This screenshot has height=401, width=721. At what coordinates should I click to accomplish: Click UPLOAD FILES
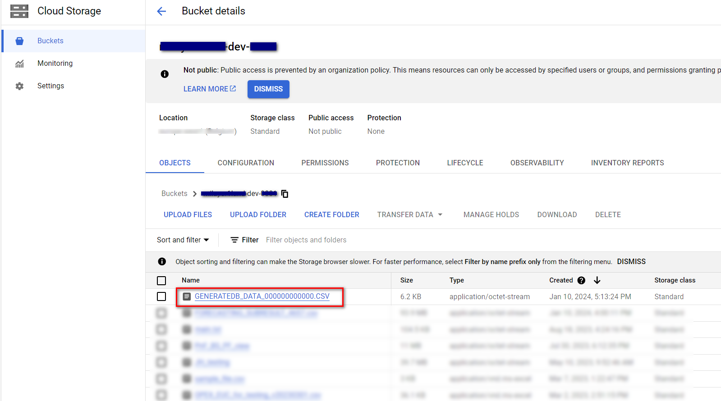tap(188, 215)
